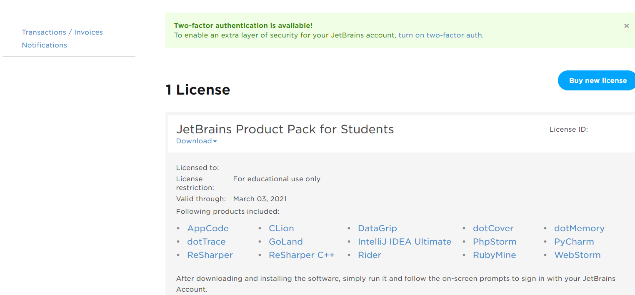
Task: Click the WebStorm product link
Action: 577,255
